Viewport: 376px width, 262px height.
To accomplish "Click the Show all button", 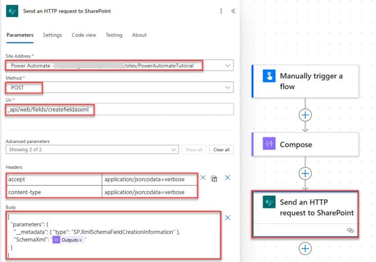I will click(194, 150).
